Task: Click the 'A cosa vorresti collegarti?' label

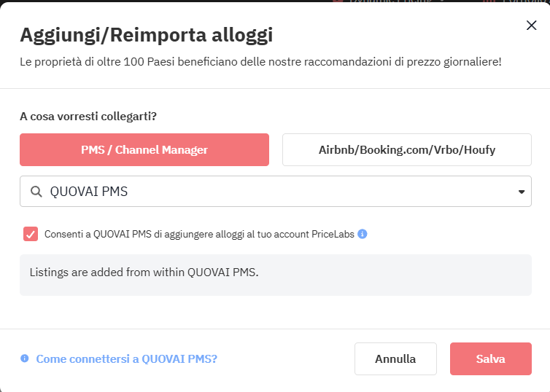Action: [x=88, y=116]
